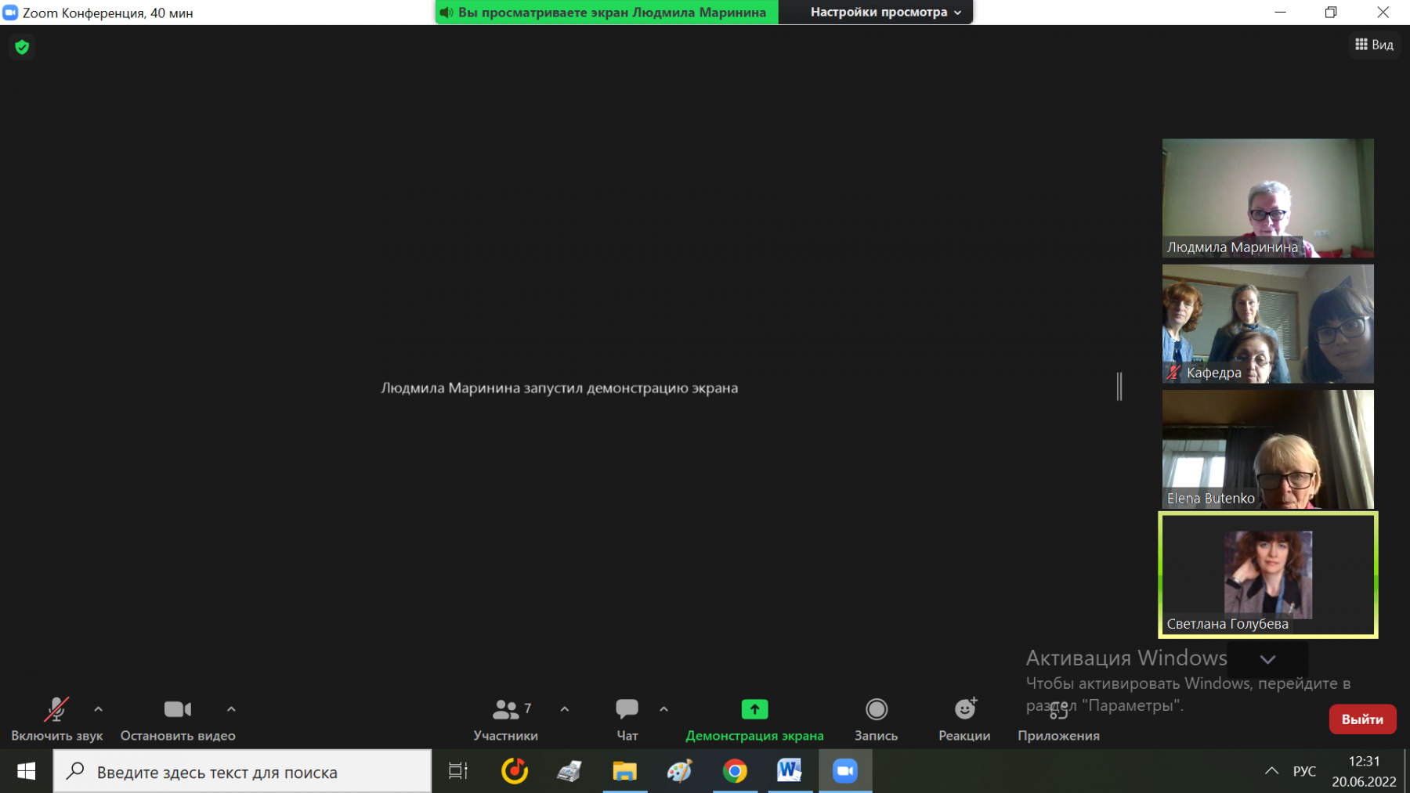Open Приложения apps panel
The height and width of the screenshot is (793, 1410).
point(1058,719)
